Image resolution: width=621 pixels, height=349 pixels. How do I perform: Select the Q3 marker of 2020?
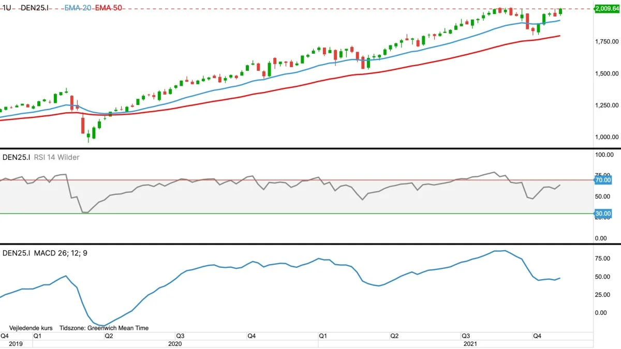[x=181, y=336]
